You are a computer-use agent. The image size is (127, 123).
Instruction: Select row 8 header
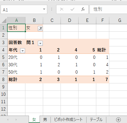tap(4, 80)
